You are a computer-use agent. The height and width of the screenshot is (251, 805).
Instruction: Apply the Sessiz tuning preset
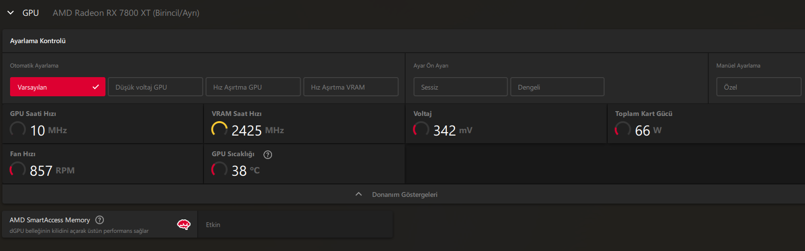[460, 87]
